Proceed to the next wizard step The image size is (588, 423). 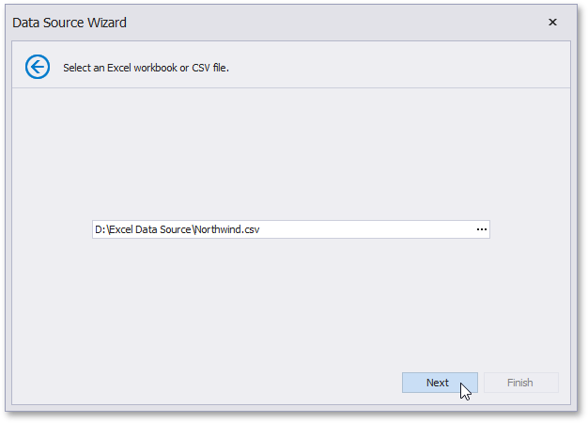click(439, 383)
